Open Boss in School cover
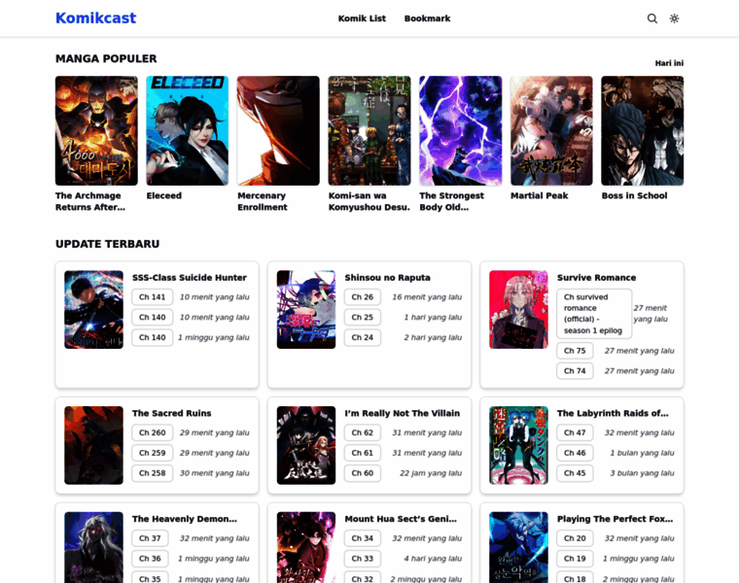 (643, 131)
